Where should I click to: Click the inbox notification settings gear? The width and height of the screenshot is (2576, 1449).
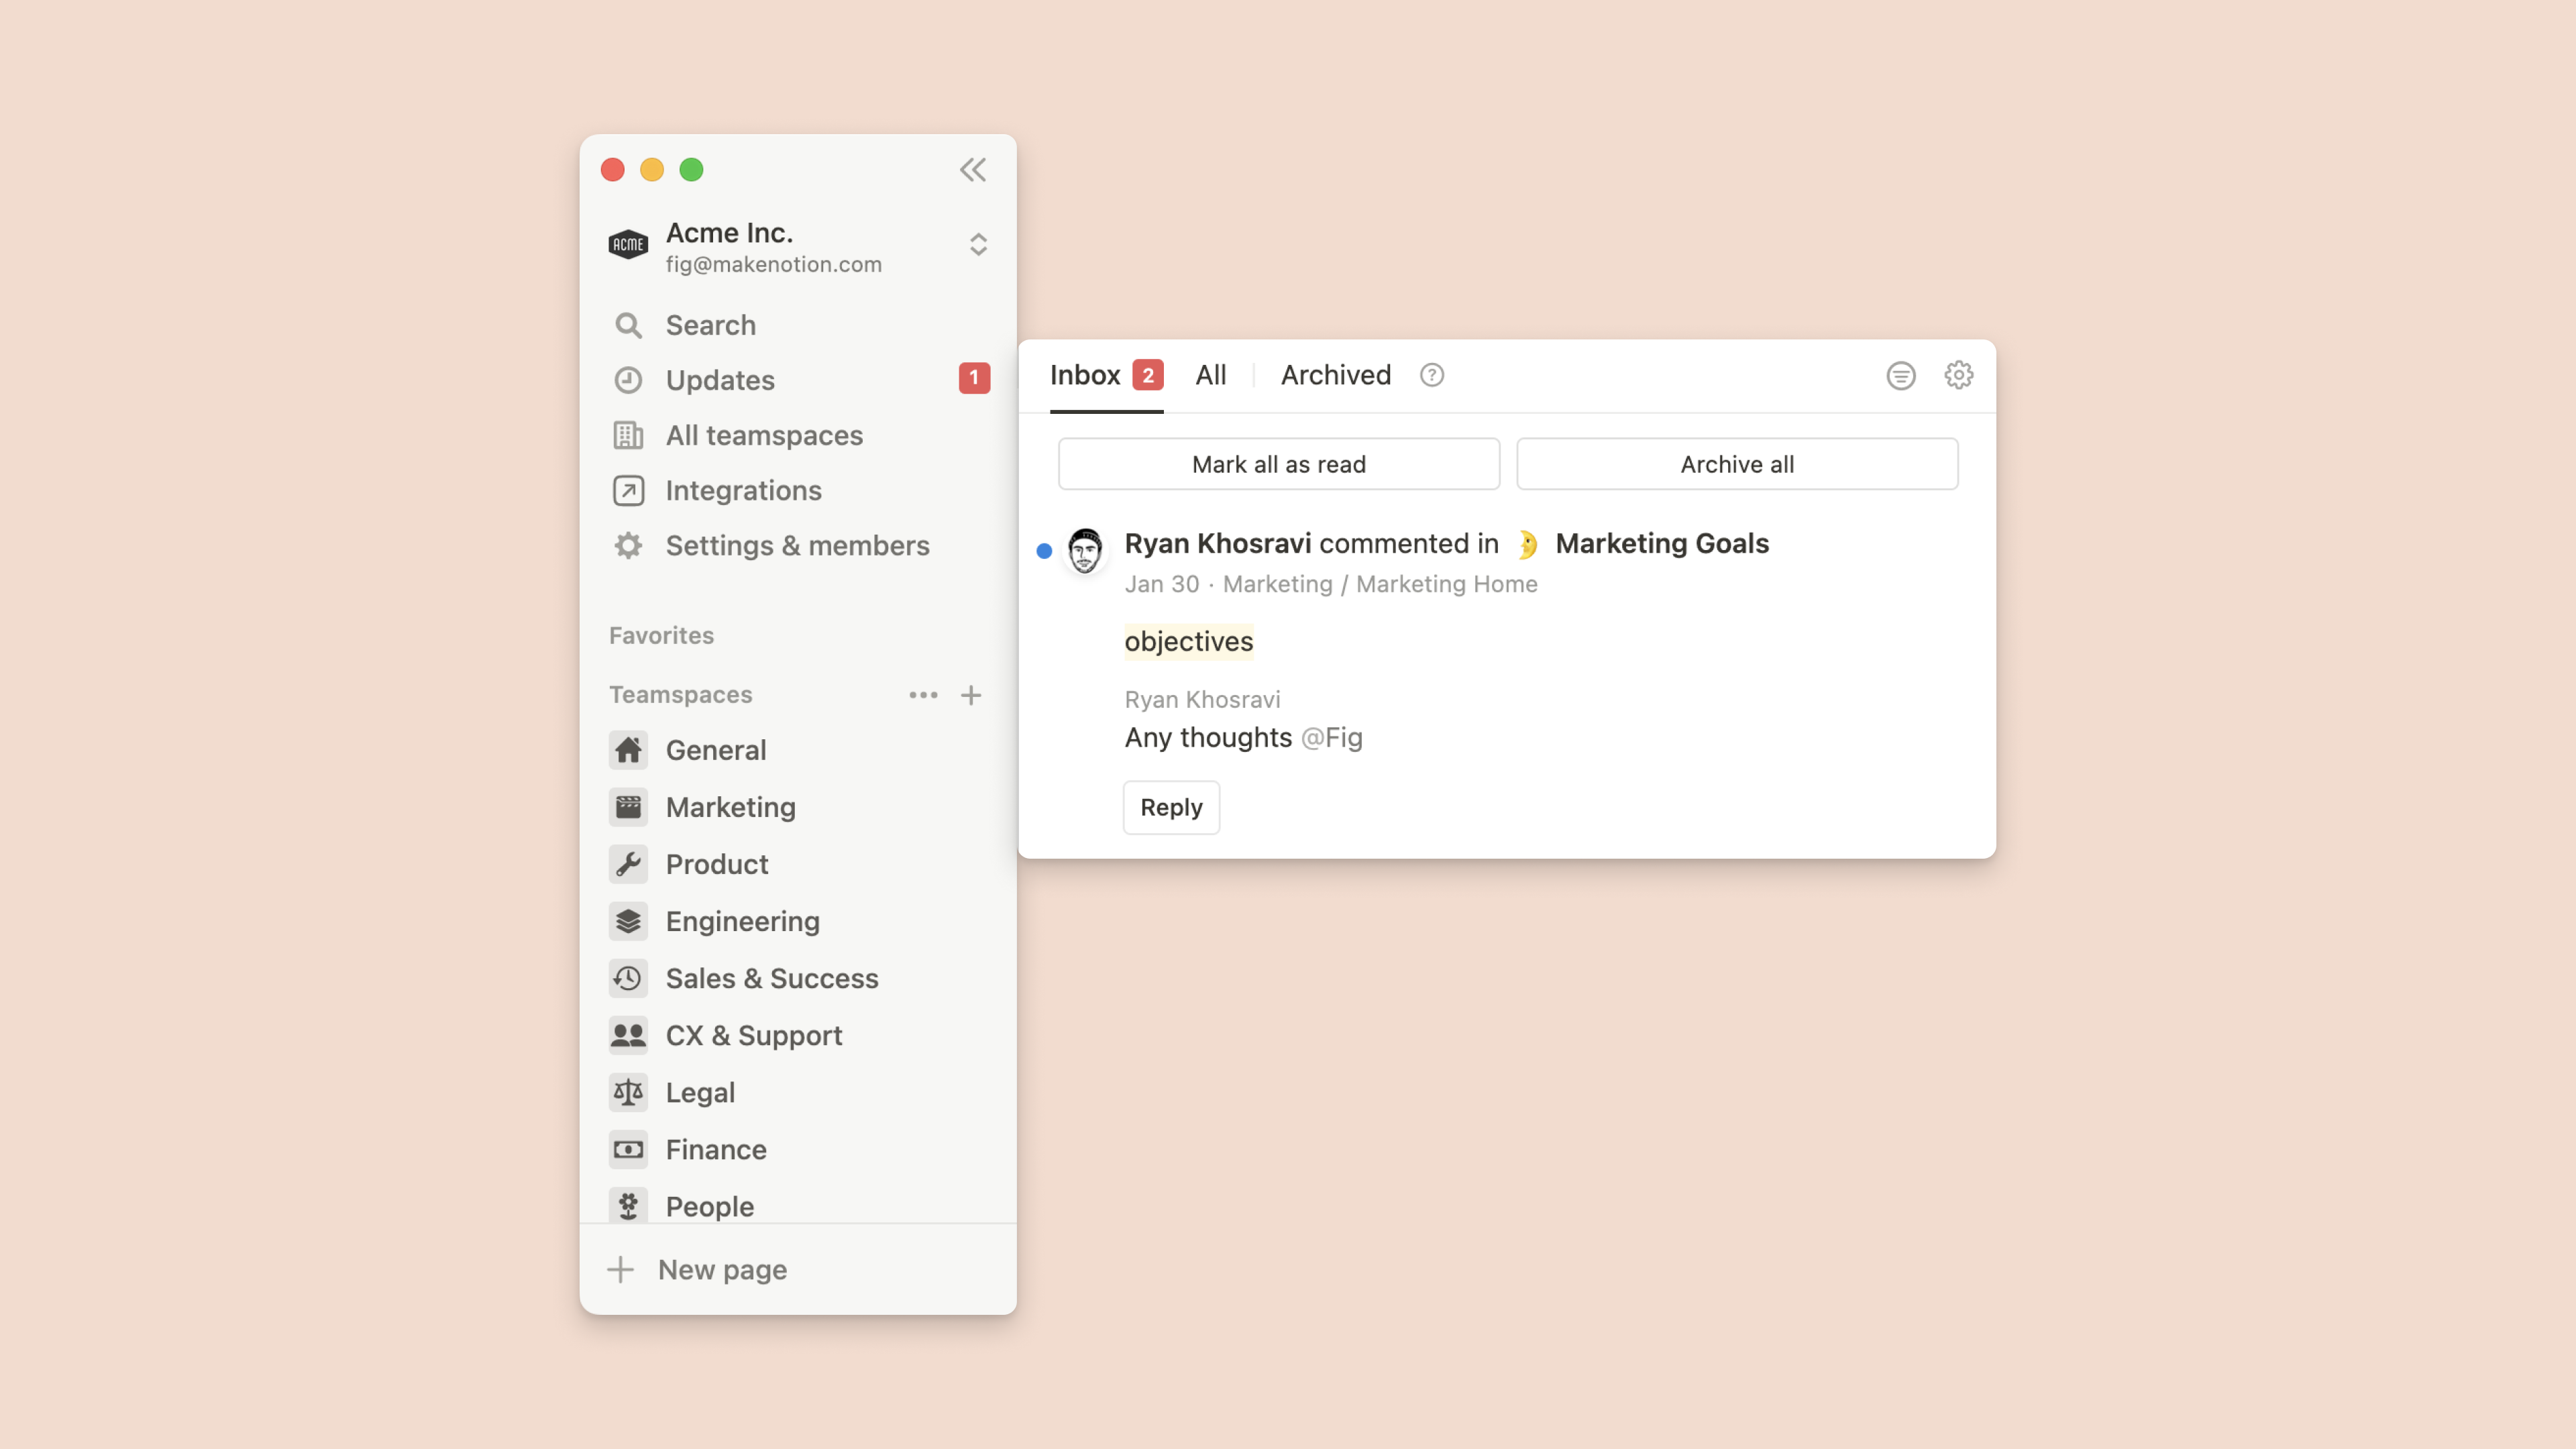coord(1959,375)
